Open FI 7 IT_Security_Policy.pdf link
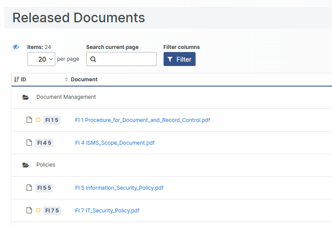 107,211
